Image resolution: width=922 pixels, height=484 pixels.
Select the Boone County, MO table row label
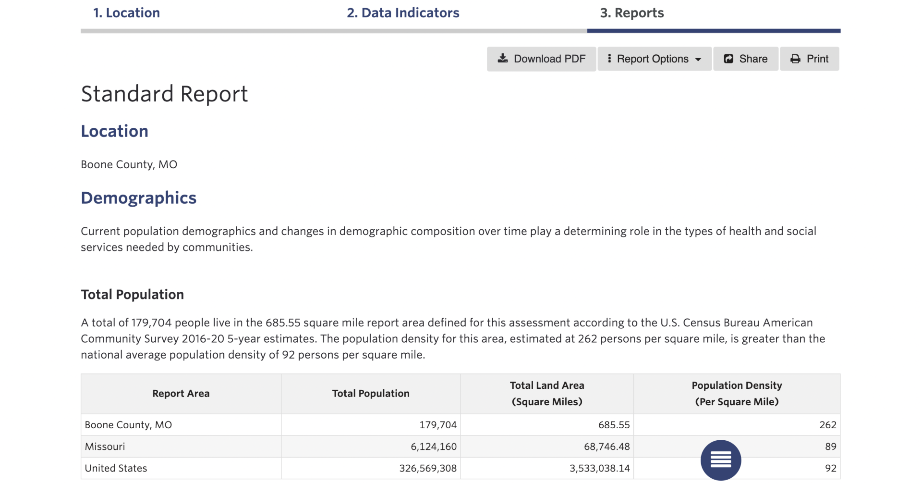(x=128, y=425)
